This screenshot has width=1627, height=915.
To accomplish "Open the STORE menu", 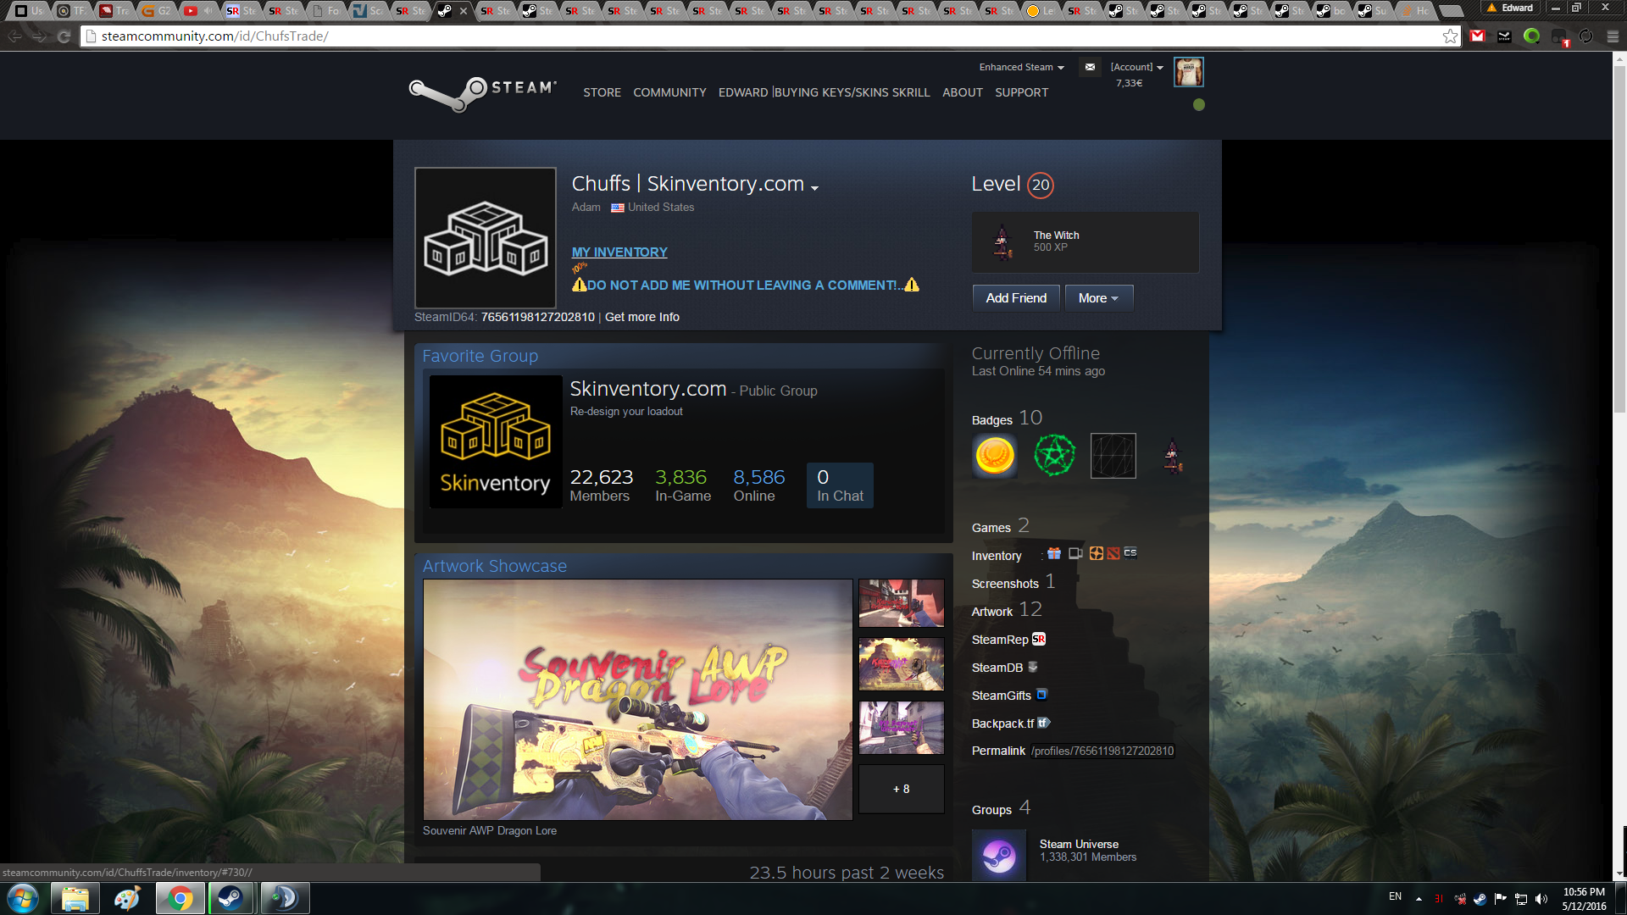I will [x=602, y=92].
